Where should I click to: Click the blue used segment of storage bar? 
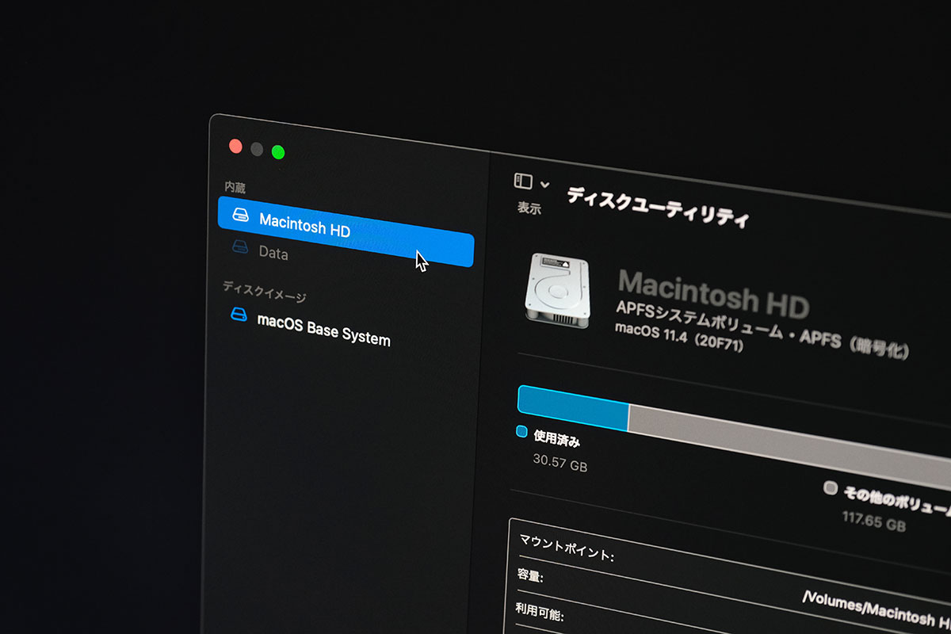pyautogui.click(x=573, y=407)
